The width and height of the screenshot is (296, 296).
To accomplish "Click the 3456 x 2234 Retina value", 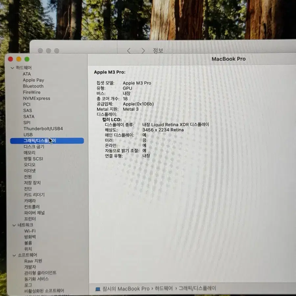I will [163, 130].
